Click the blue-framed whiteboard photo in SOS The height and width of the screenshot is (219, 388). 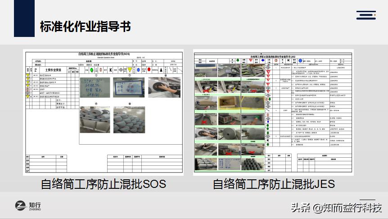pos(129,87)
